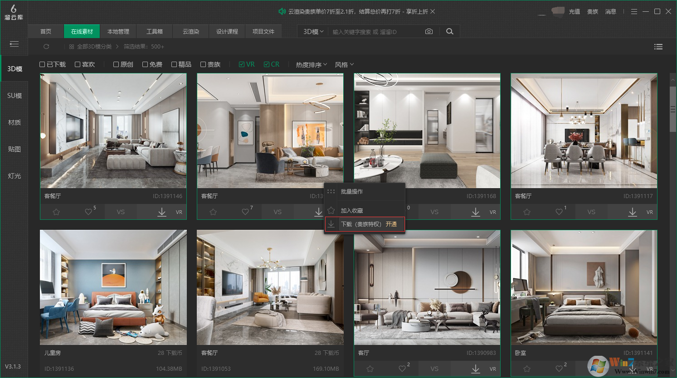677x378 pixels.
Task: Click the VS button on the 客厅 card
Action: tap(434, 368)
